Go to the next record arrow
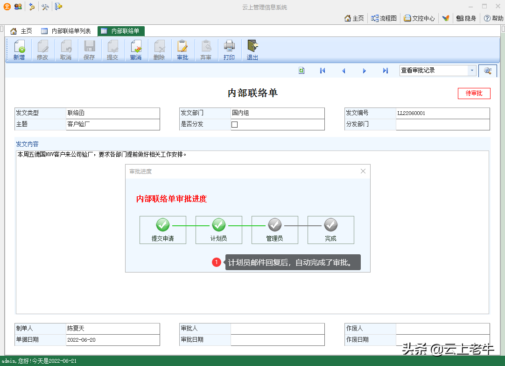505x366 pixels. tap(364, 71)
